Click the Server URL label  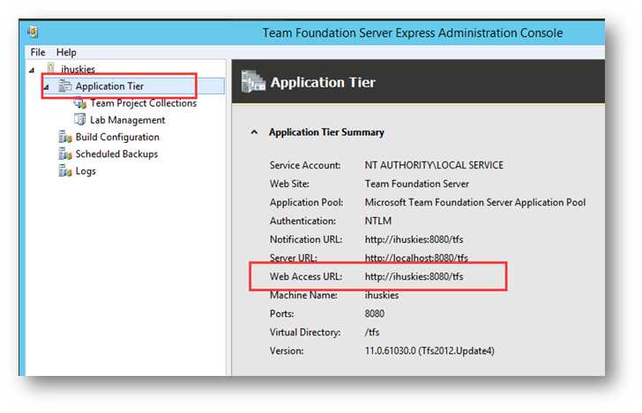coord(293,258)
